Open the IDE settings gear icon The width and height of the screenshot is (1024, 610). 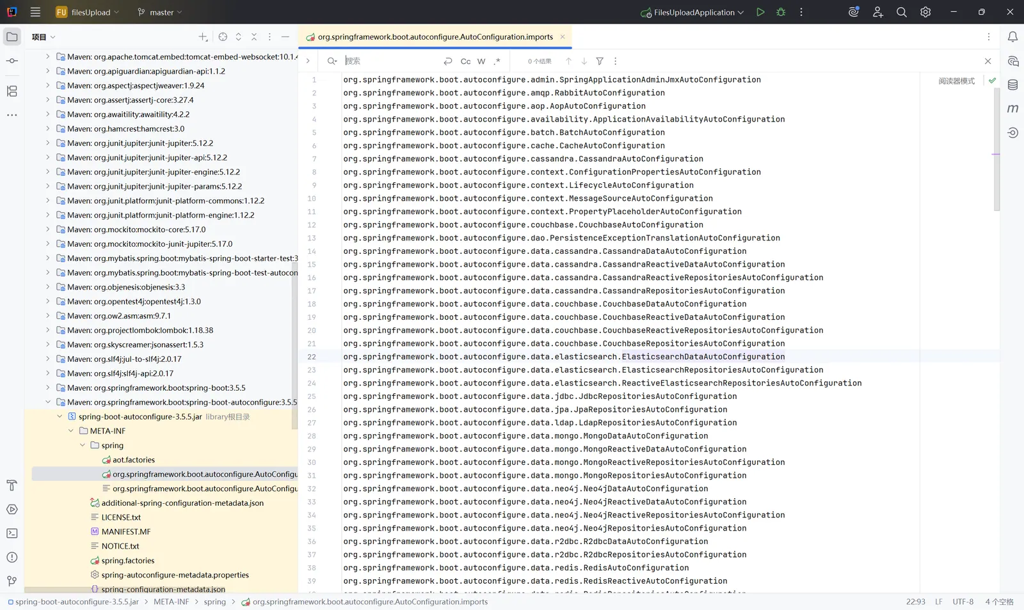click(x=925, y=12)
